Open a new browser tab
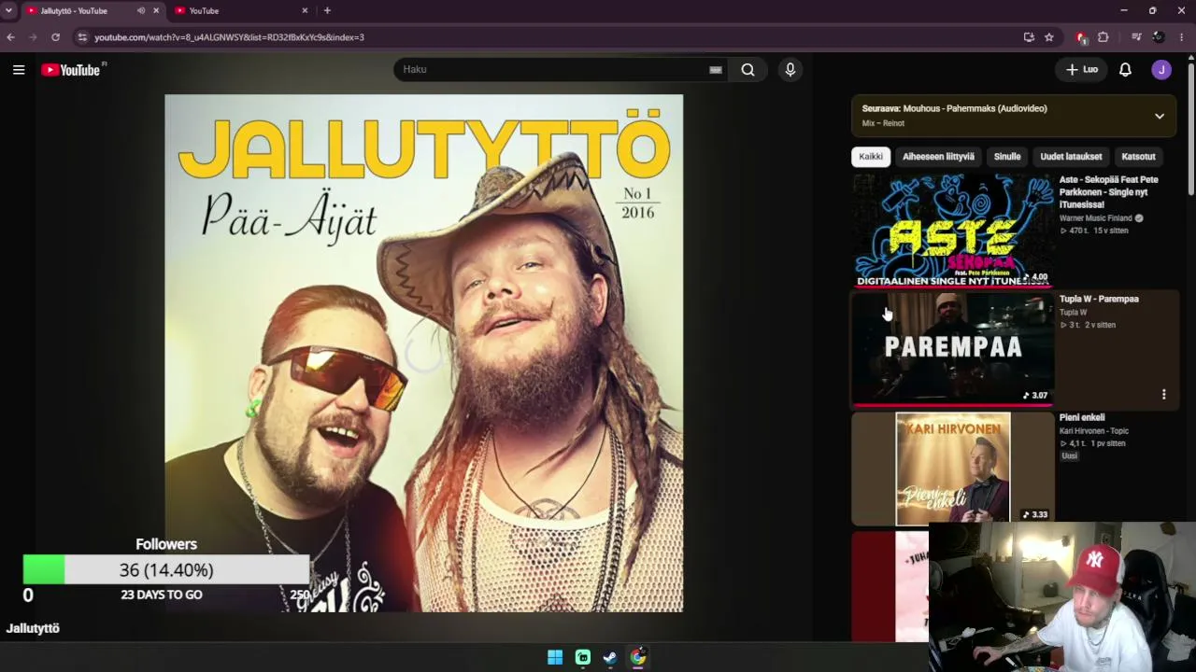Viewport: 1196px width, 672px height. click(x=327, y=10)
